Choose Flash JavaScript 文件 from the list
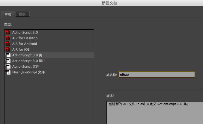The height and width of the screenshot is (124, 203). (49, 72)
